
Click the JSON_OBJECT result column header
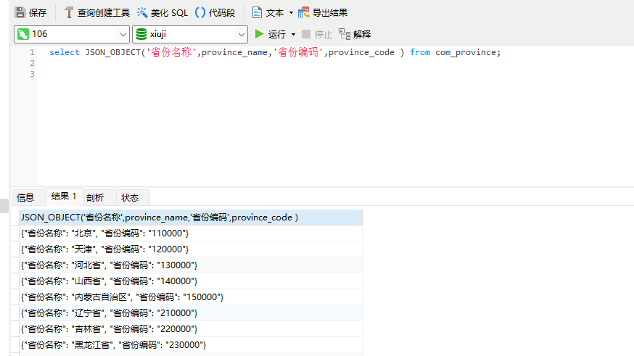tap(191, 218)
